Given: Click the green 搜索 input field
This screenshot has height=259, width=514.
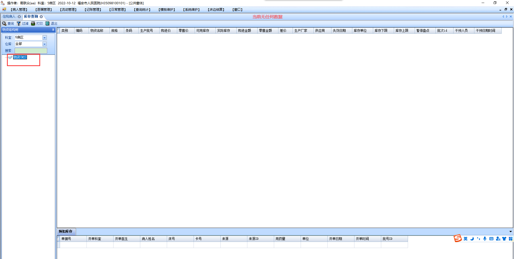Looking at the screenshot, I should (31, 51).
